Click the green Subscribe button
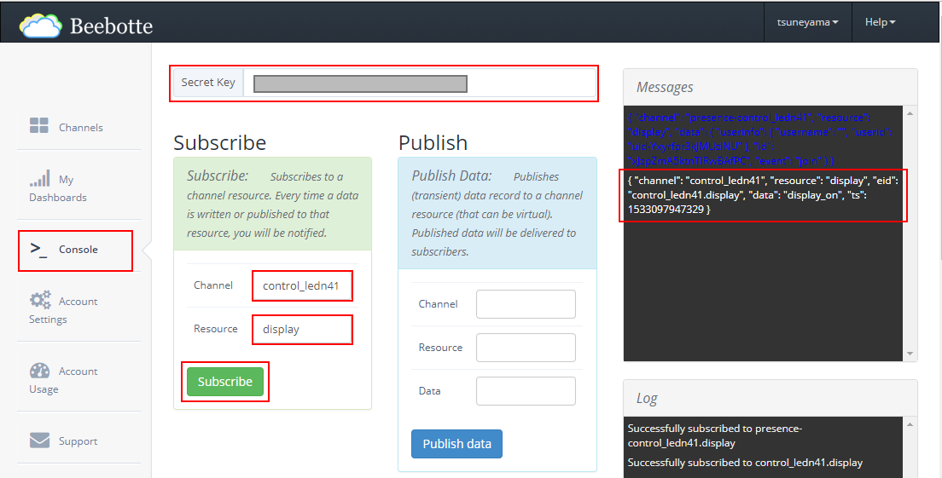 click(x=224, y=382)
